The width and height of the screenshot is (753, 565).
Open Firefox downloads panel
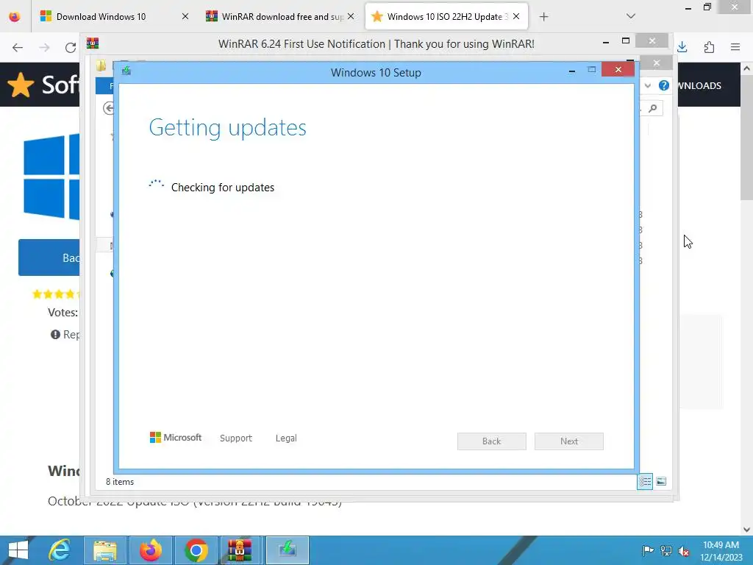coord(682,47)
